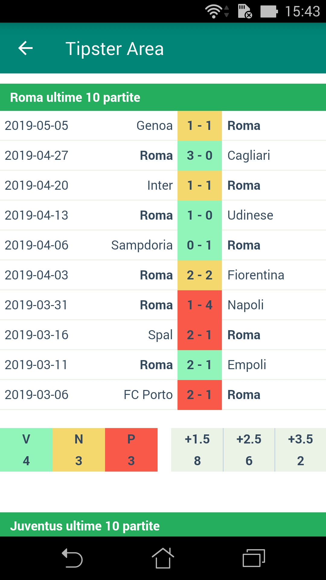Select the FC Porto 2-1 Roma row
Screen dimensions: 326x580
(x=163, y=395)
